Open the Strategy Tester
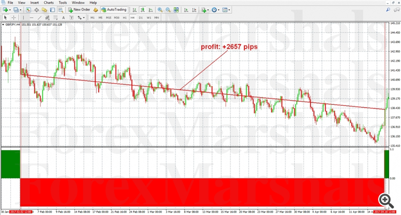 [60, 10]
